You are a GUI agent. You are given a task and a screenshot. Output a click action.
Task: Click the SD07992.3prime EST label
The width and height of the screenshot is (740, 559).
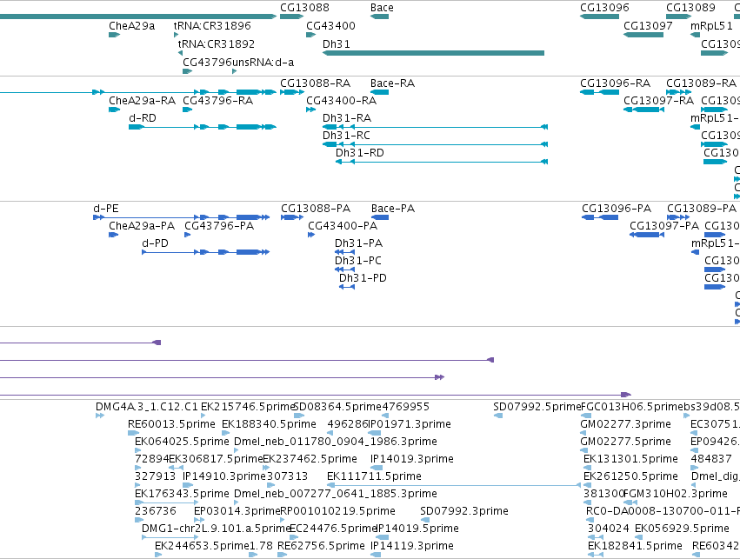pos(464,512)
